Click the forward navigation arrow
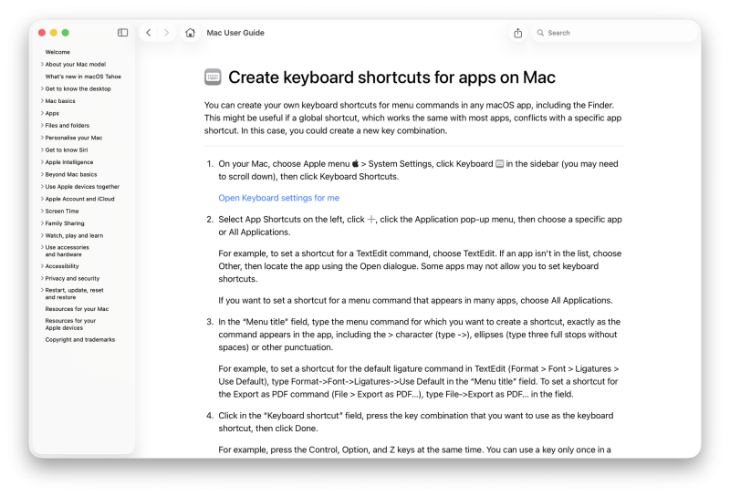Screen dimensions: 730x496 (166, 33)
